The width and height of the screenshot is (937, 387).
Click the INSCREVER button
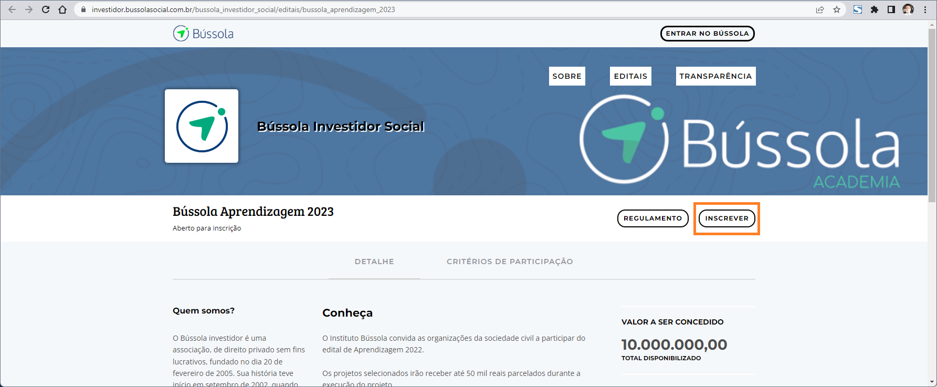tap(727, 218)
